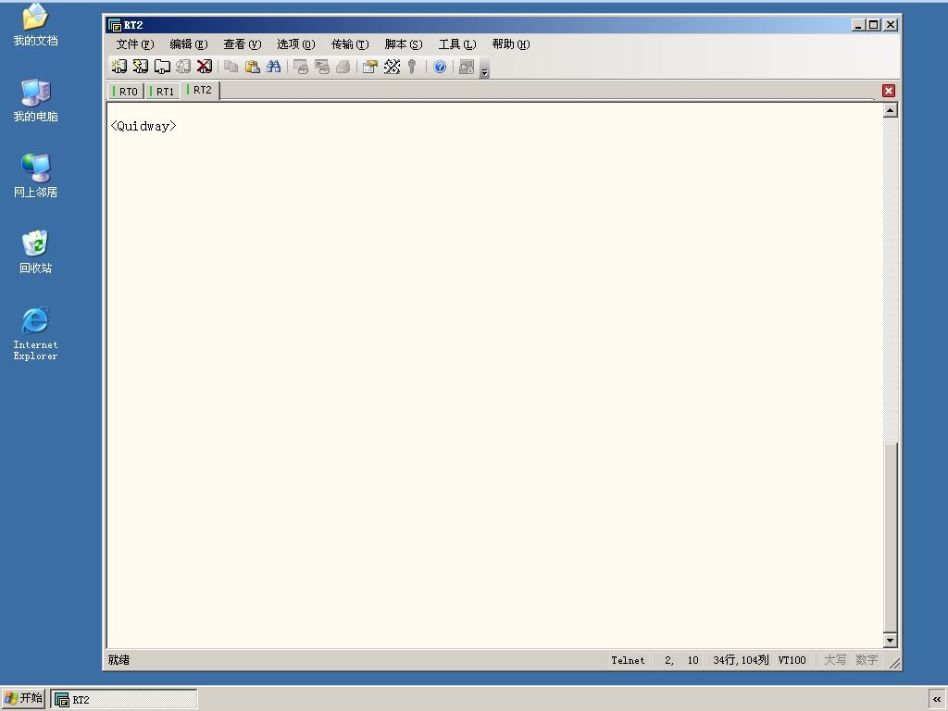The height and width of the screenshot is (711, 948).
Task: Click the Internet Explorer desktop icon
Action: coord(36,333)
